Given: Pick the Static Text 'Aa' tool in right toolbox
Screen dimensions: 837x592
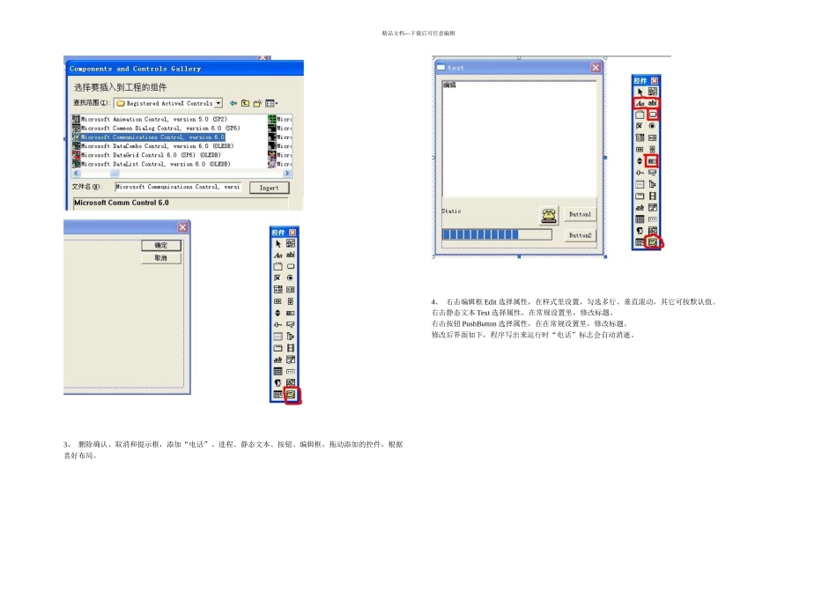Looking at the screenshot, I should (x=640, y=103).
